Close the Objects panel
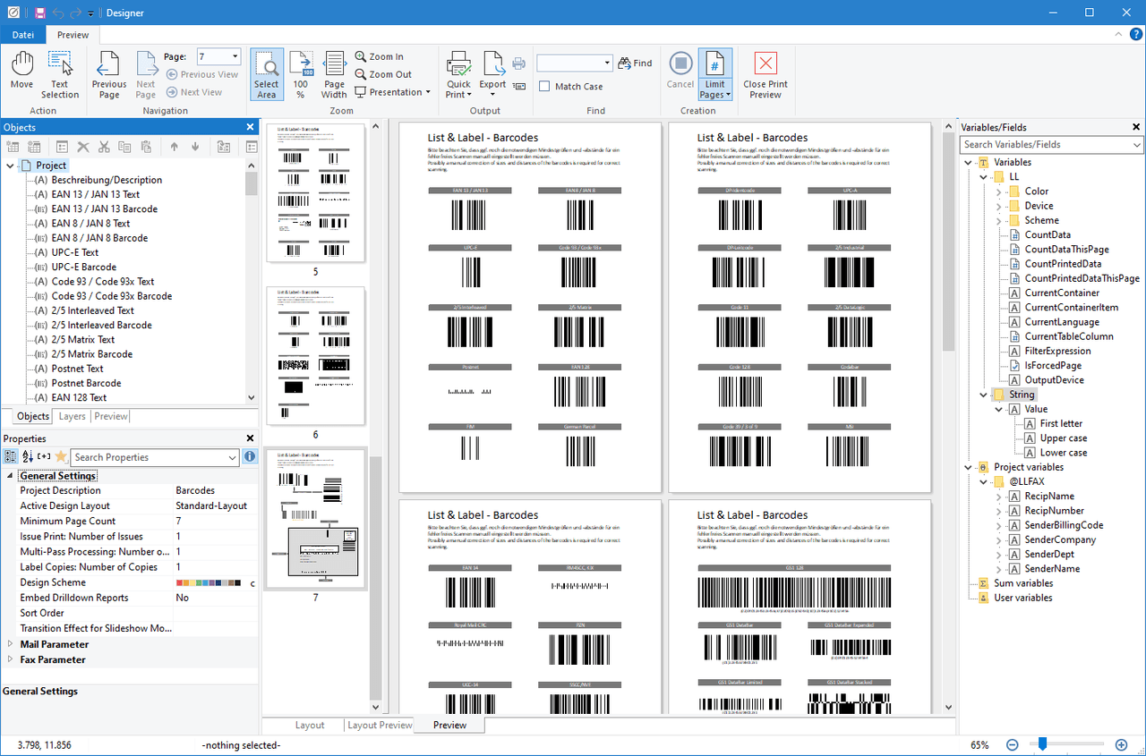 [251, 127]
